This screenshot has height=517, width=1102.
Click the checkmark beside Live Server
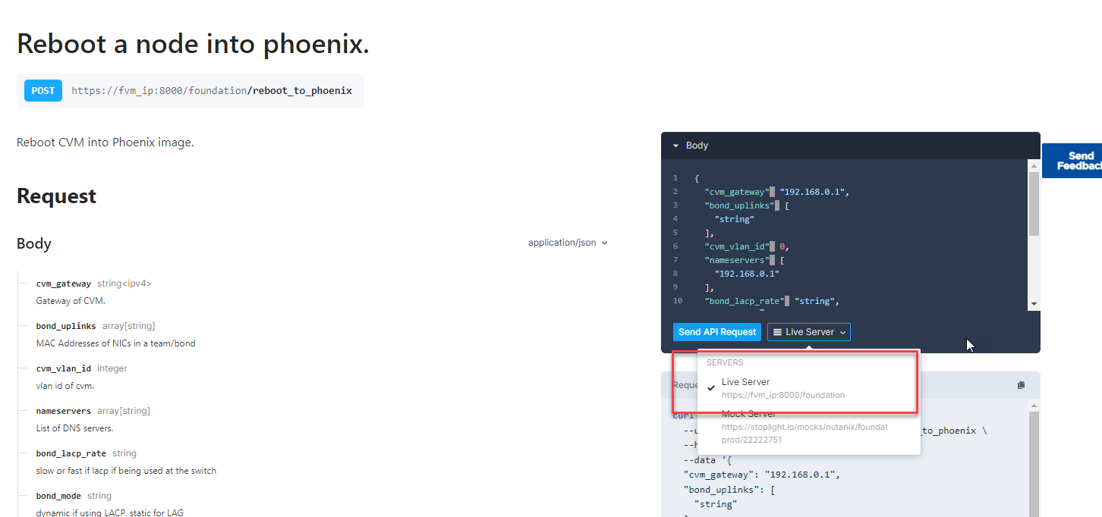point(710,389)
